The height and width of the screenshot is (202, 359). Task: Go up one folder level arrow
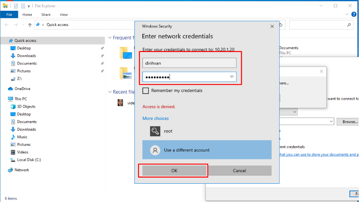(x=30, y=25)
